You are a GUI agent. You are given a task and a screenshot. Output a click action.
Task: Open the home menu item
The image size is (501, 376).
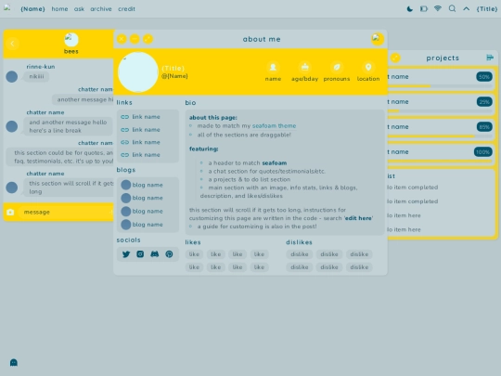[x=59, y=9]
